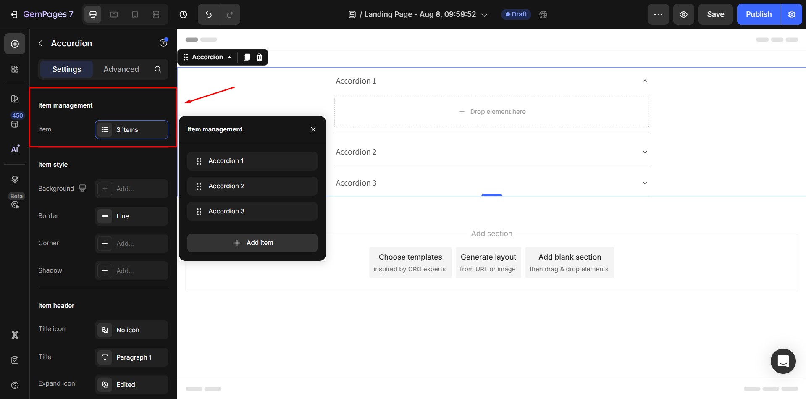806x399 pixels.
Task: Switch to mobile view mode
Action: point(135,14)
